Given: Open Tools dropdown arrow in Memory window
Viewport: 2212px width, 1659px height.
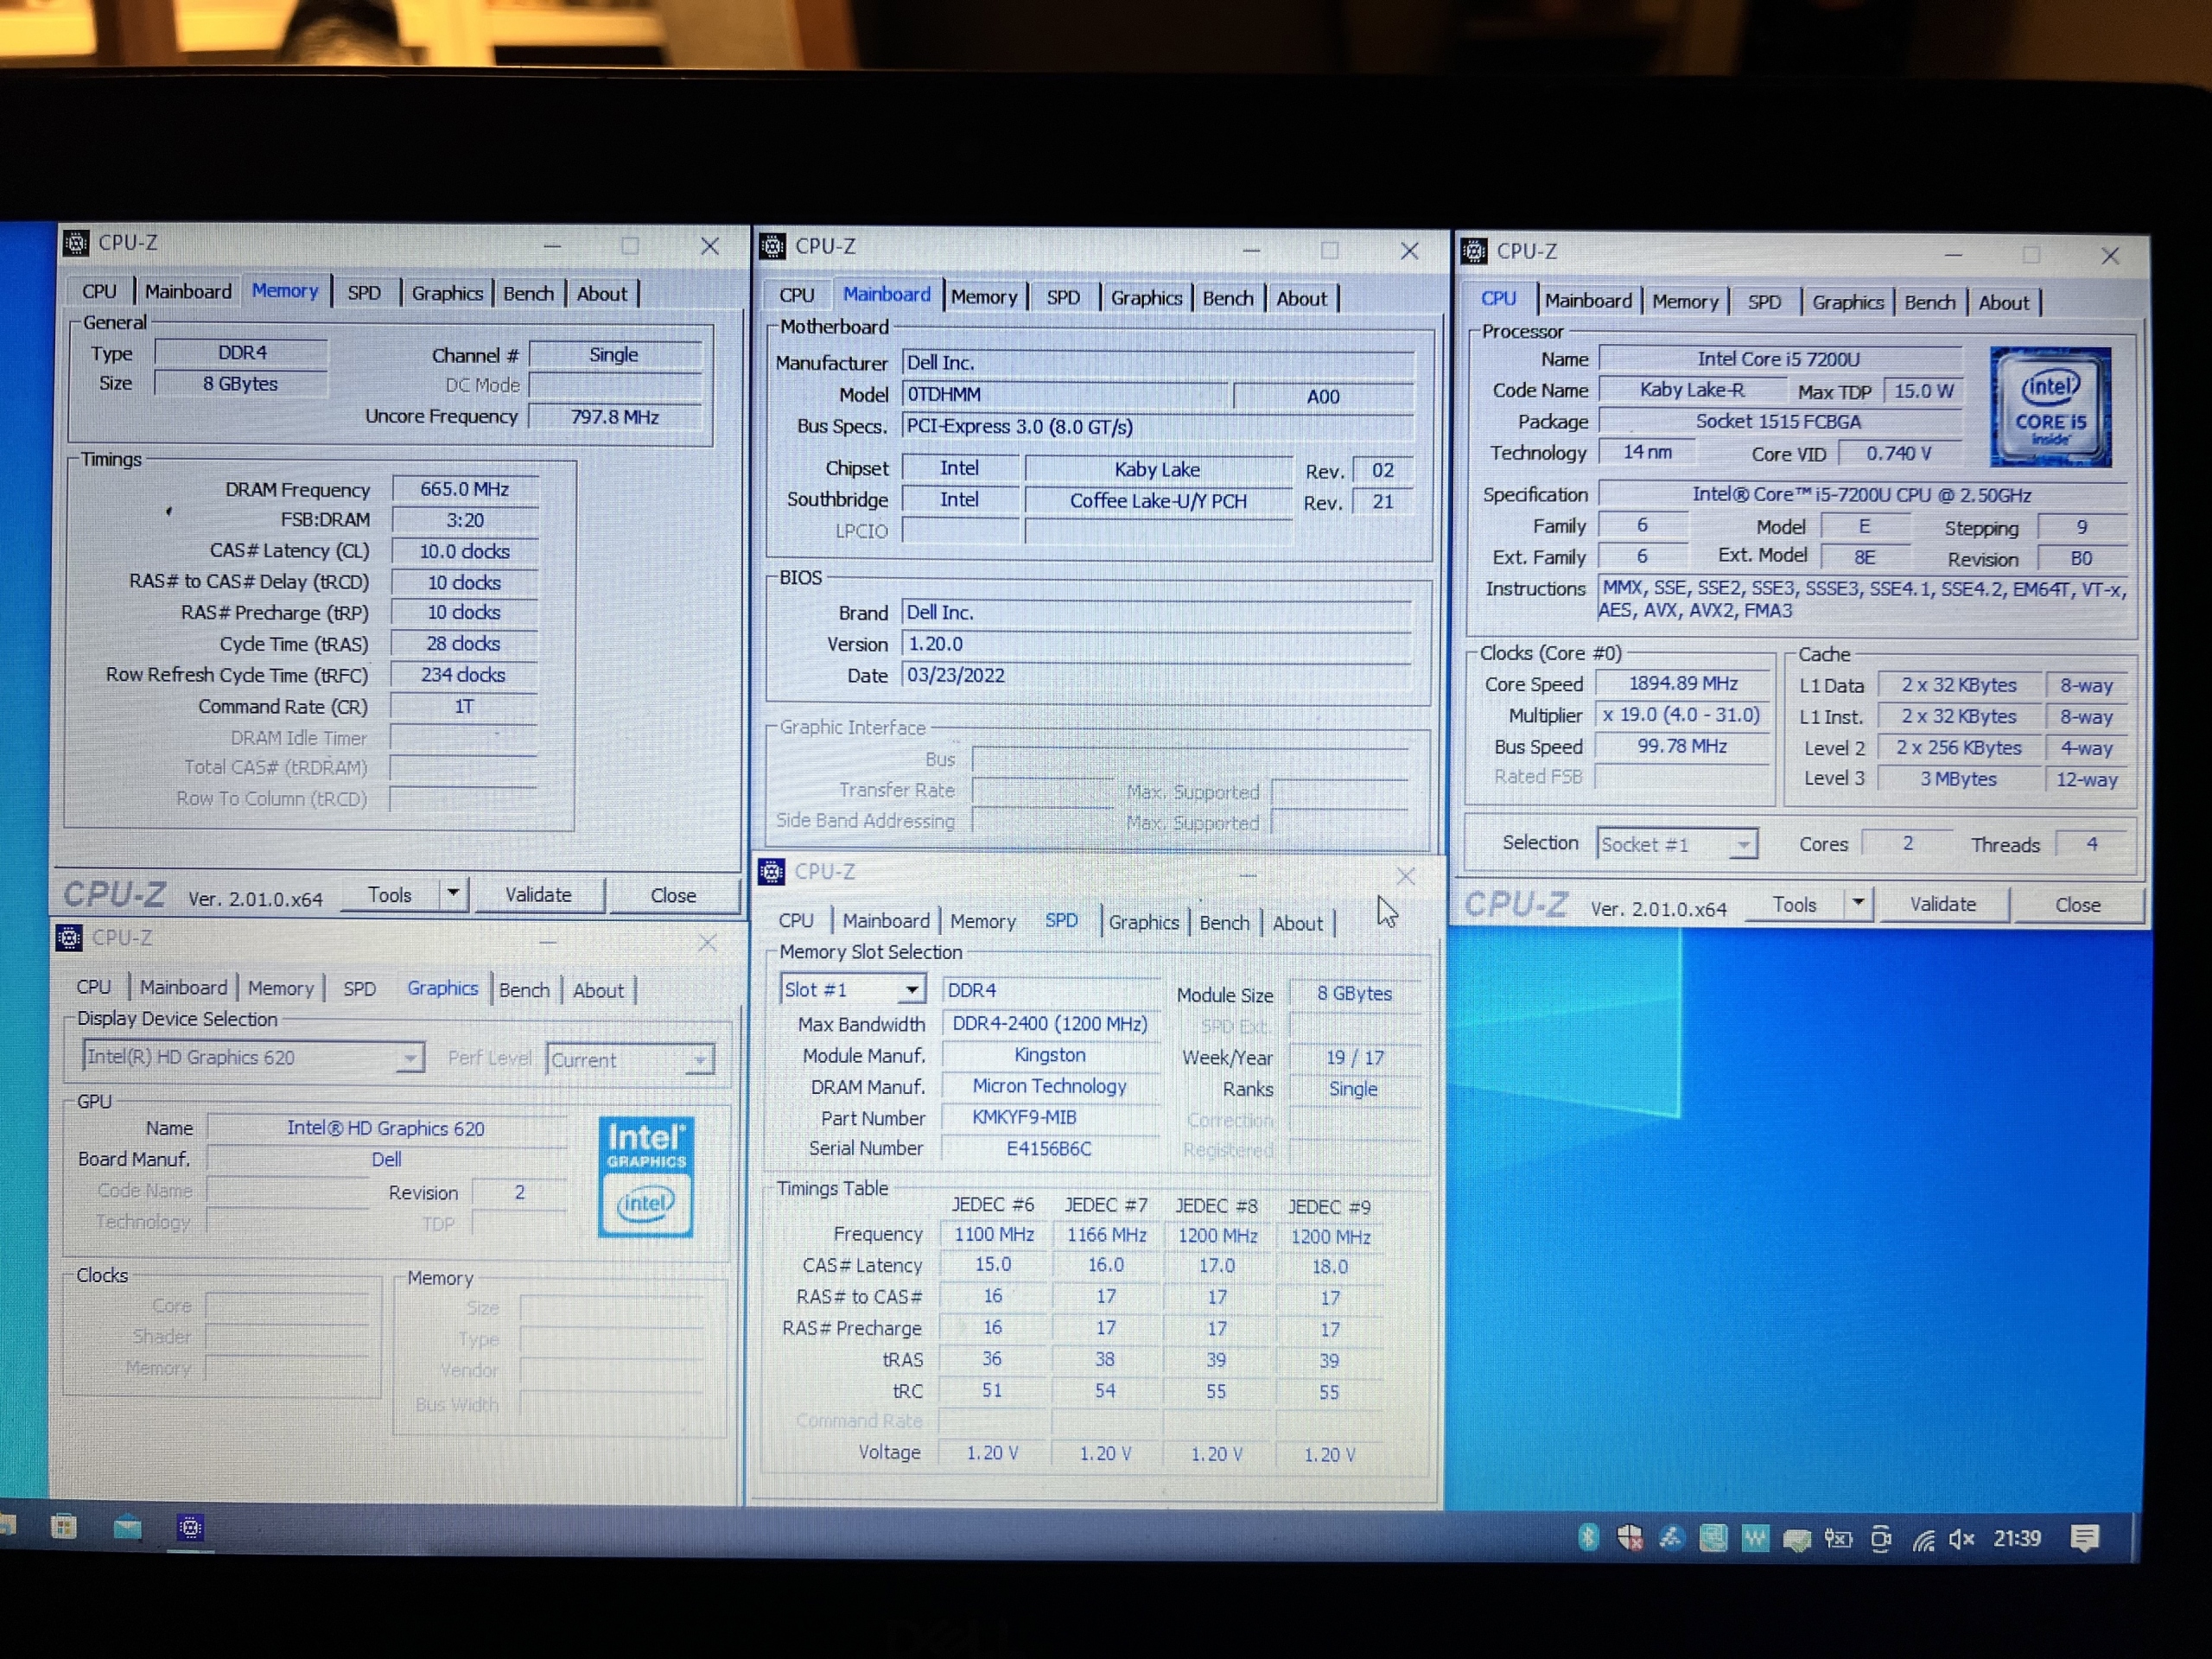Looking at the screenshot, I should point(453,893).
